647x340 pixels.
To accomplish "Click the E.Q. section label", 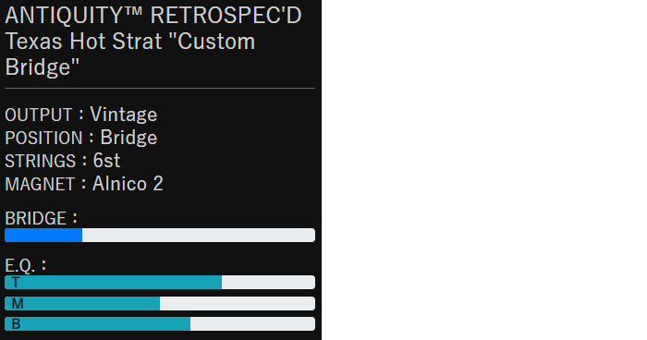I will click(x=26, y=265).
